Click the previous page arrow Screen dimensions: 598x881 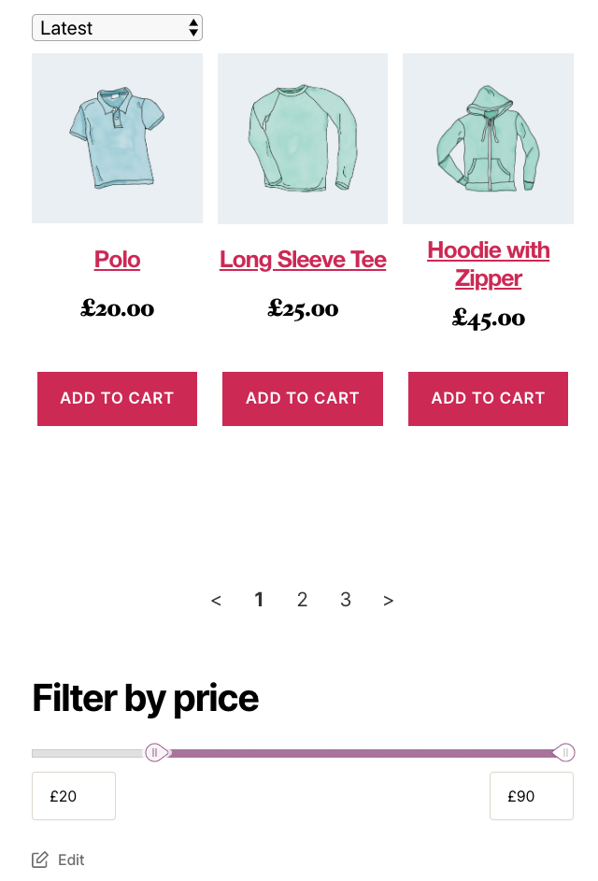click(x=216, y=599)
